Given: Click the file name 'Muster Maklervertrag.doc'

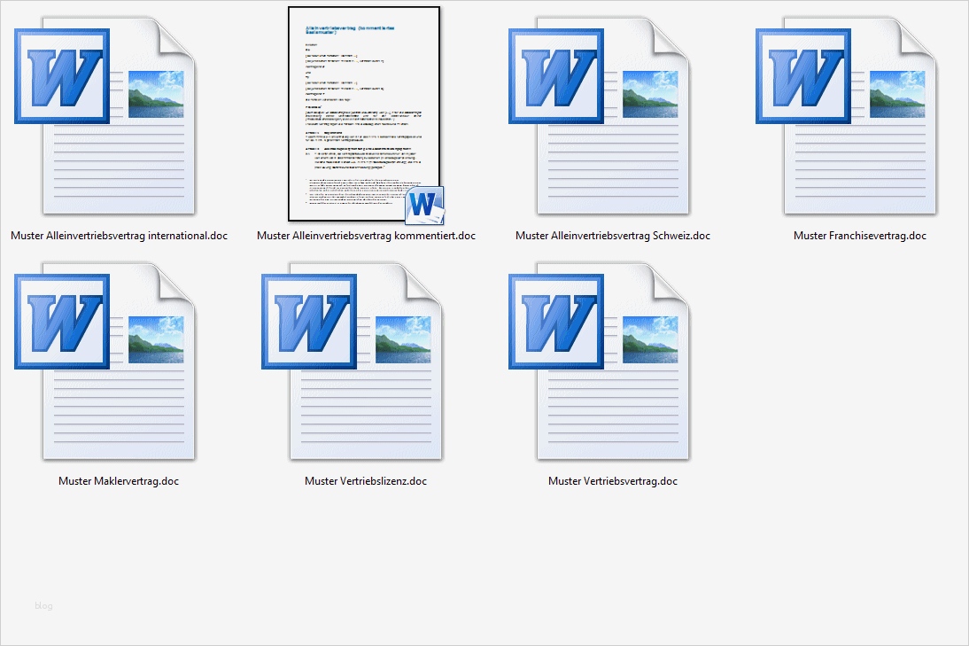Looking at the screenshot, I should (x=119, y=481).
